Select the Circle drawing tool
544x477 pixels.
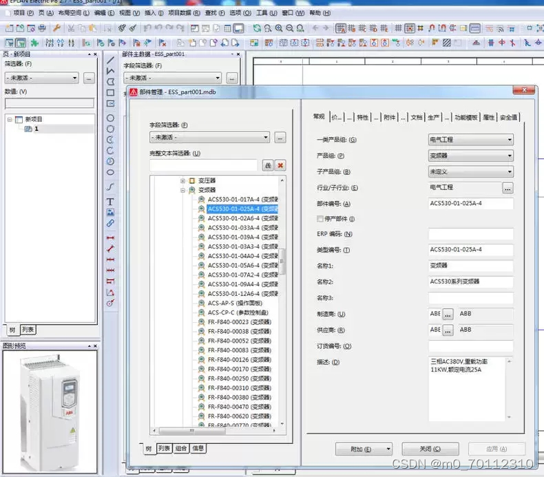click(x=110, y=118)
